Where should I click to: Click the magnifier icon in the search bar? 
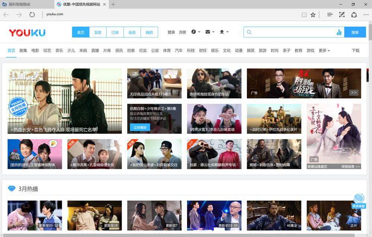point(249,32)
